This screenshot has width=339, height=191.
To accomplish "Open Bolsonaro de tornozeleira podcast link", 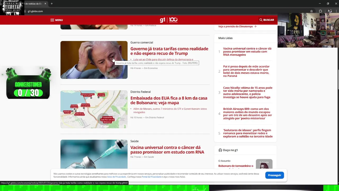I will tap(236, 166).
